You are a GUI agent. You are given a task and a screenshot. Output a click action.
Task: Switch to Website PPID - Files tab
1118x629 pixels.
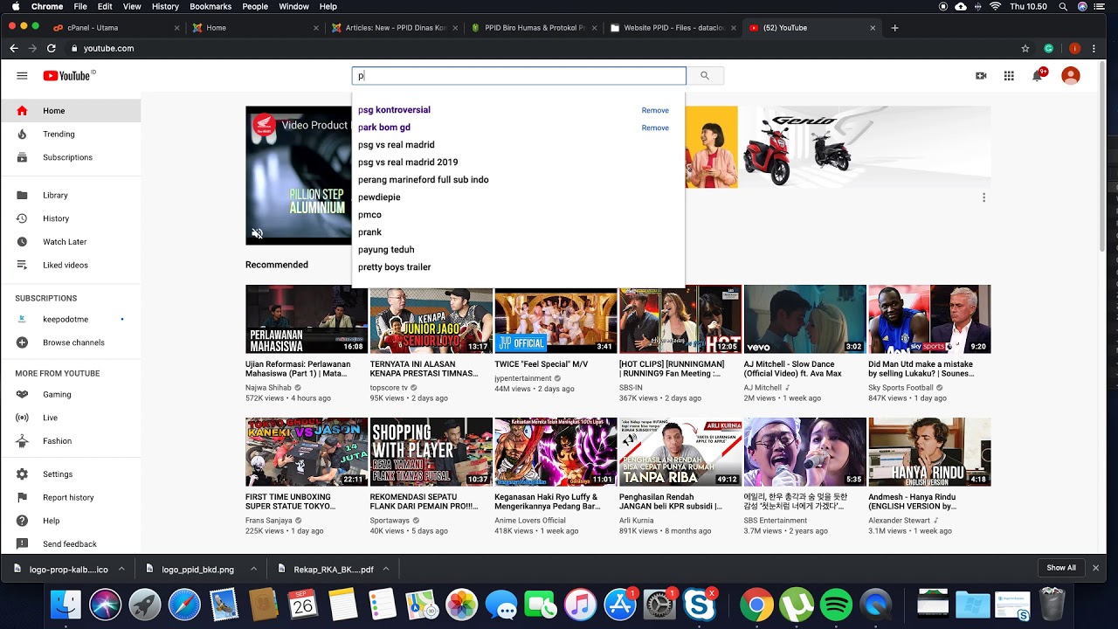point(673,28)
